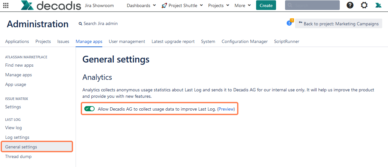Click the Decadis logo
The image size is (388, 167).
[51, 5]
